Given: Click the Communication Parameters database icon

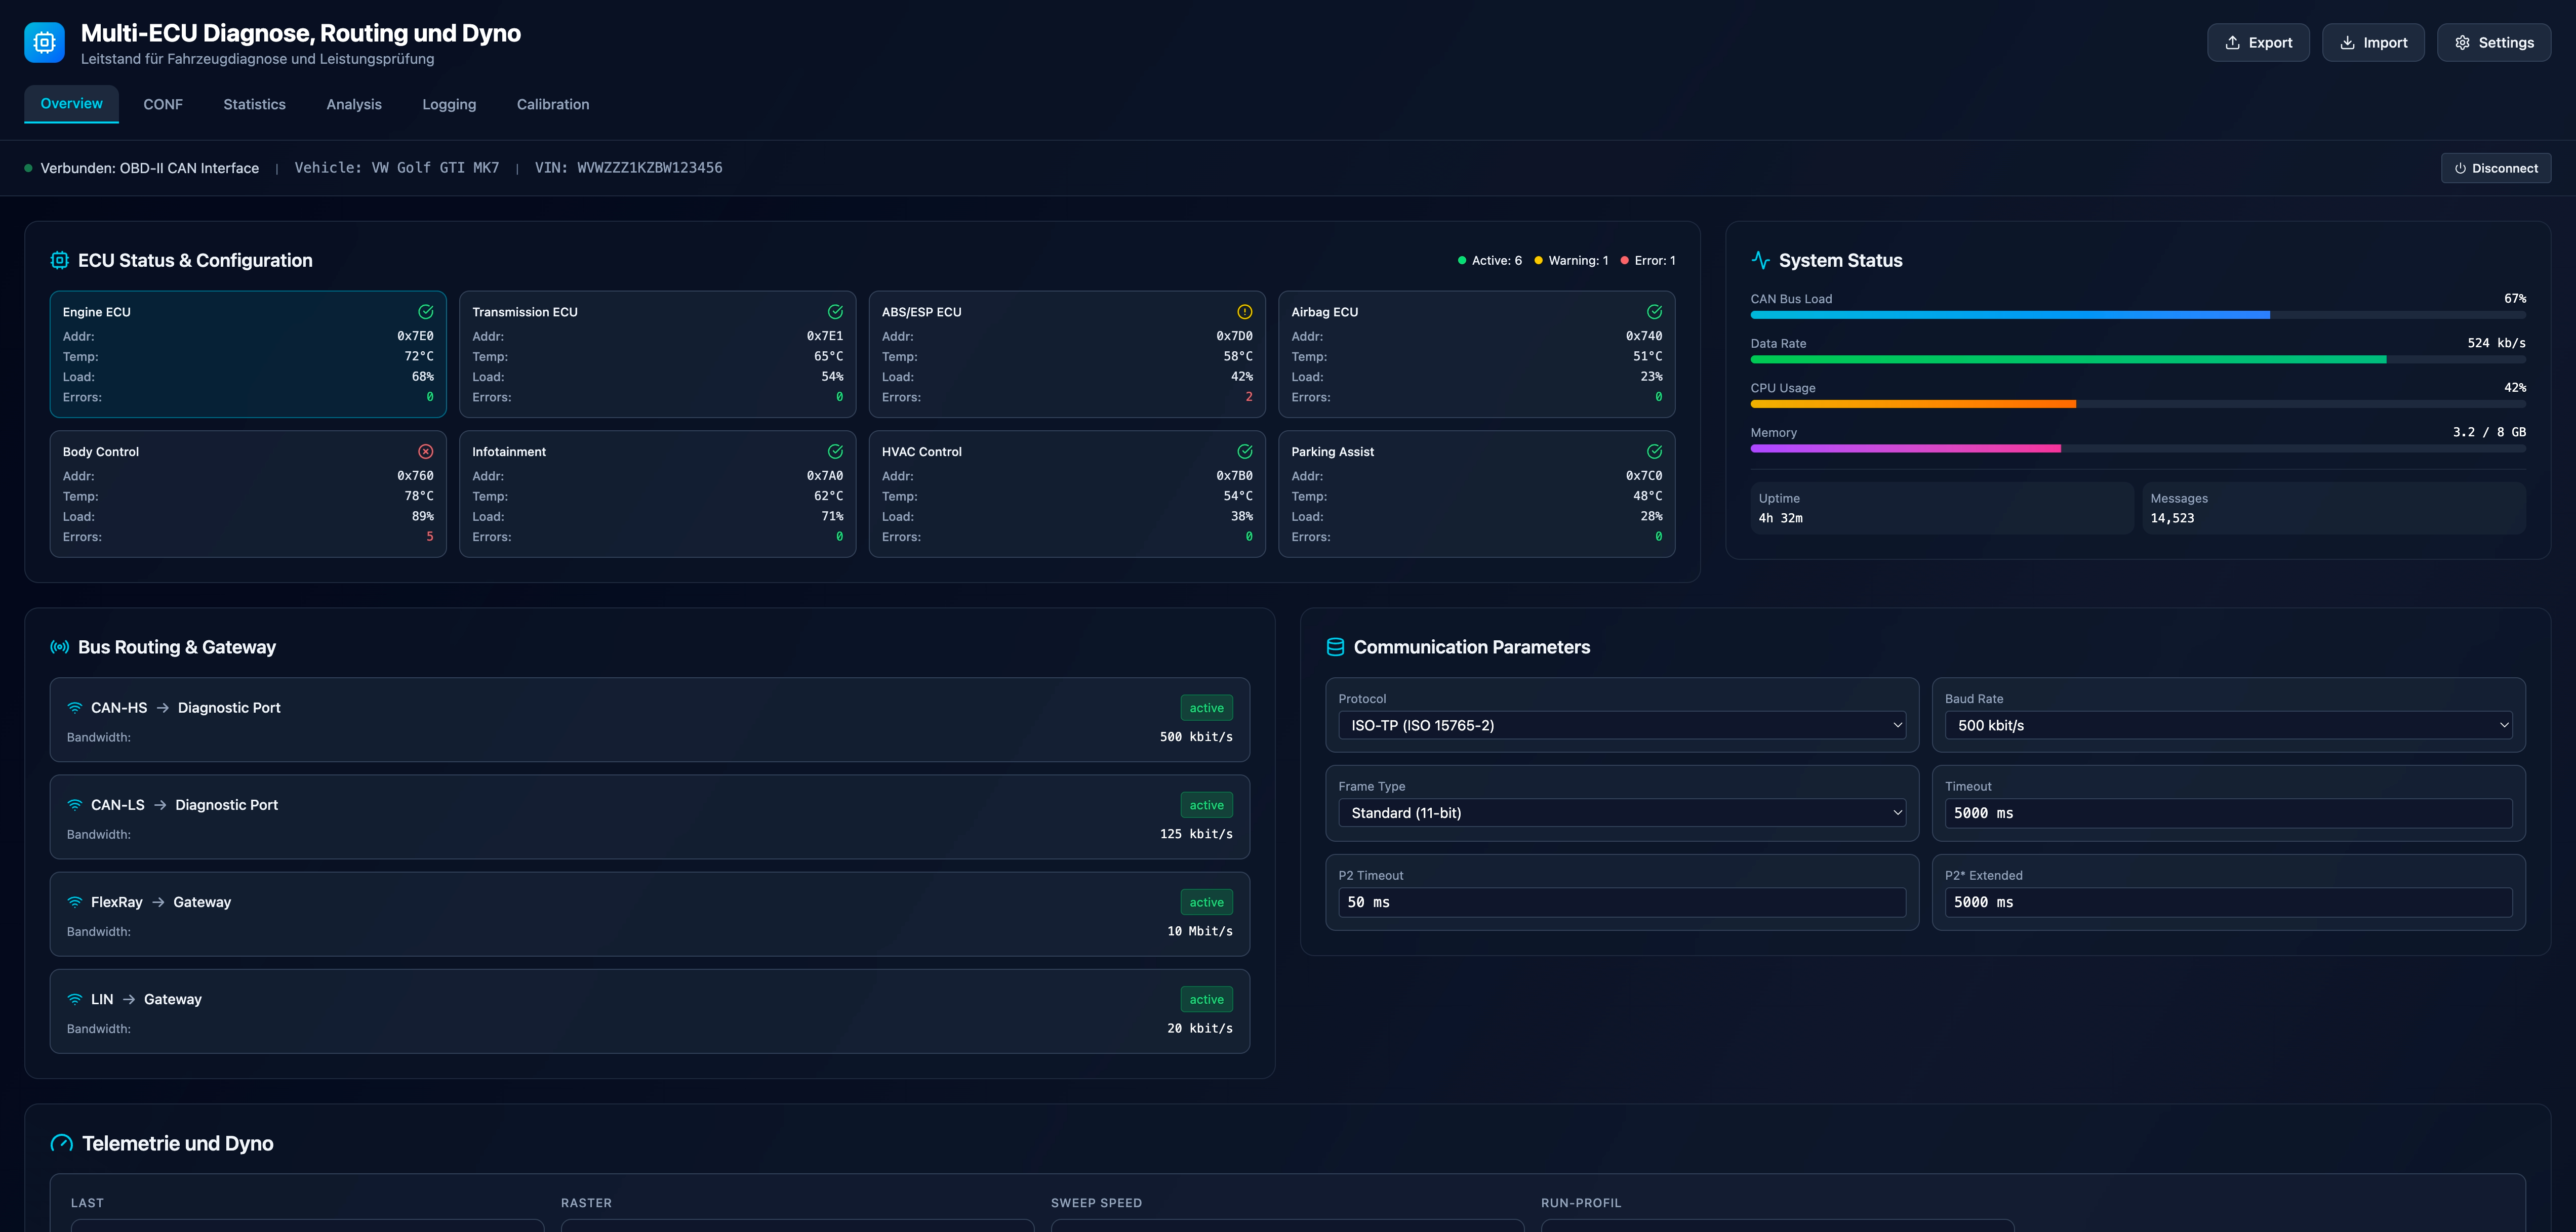Looking at the screenshot, I should [x=1335, y=647].
